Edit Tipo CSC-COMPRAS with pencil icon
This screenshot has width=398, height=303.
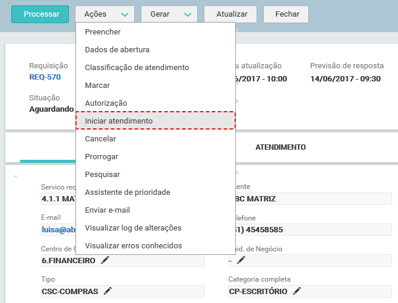coord(108,291)
